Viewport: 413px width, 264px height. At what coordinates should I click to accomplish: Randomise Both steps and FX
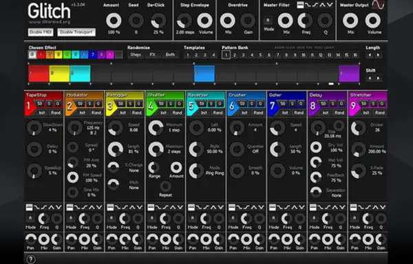click(x=170, y=55)
